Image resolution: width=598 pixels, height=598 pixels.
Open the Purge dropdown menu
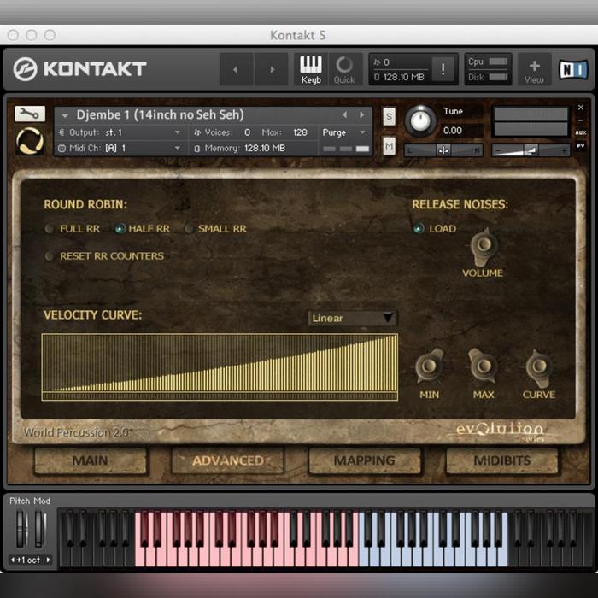pos(345,132)
